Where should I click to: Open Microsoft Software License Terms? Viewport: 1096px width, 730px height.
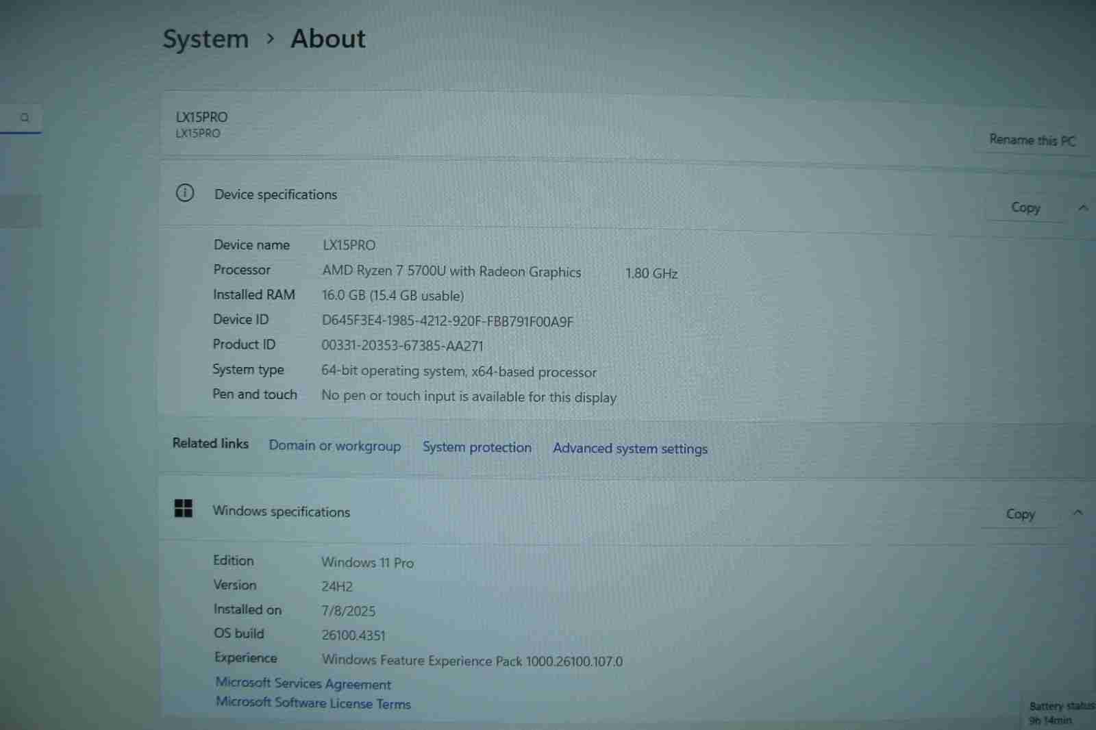[313, 703]
